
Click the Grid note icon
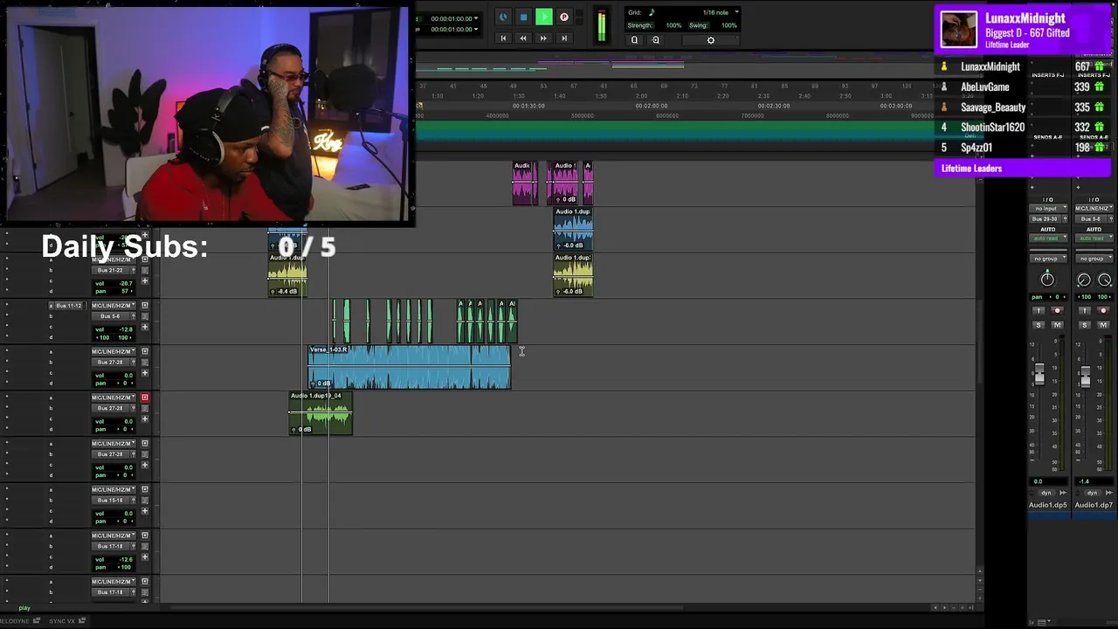652,12
